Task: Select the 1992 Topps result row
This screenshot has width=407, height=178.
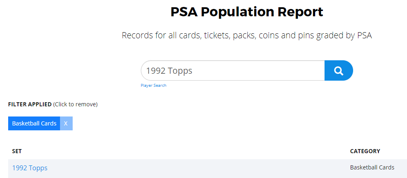Action: 207,168
